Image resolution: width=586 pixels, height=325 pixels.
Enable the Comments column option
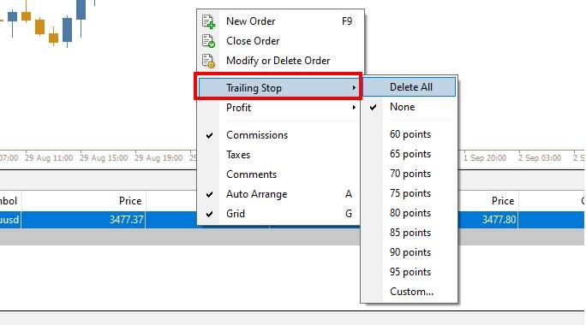point(278,174)
